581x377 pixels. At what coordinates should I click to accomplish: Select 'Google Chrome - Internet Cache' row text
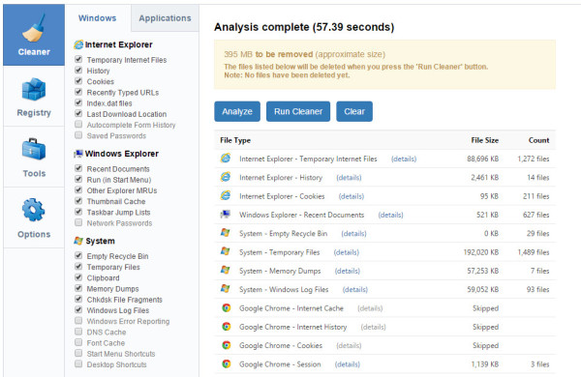(x=291, y=308)
